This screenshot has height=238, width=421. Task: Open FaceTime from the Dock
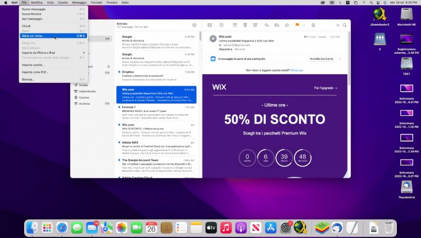(x=136, y=228)
